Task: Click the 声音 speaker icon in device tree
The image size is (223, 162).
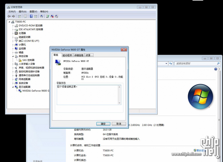Action: (16, 68)
